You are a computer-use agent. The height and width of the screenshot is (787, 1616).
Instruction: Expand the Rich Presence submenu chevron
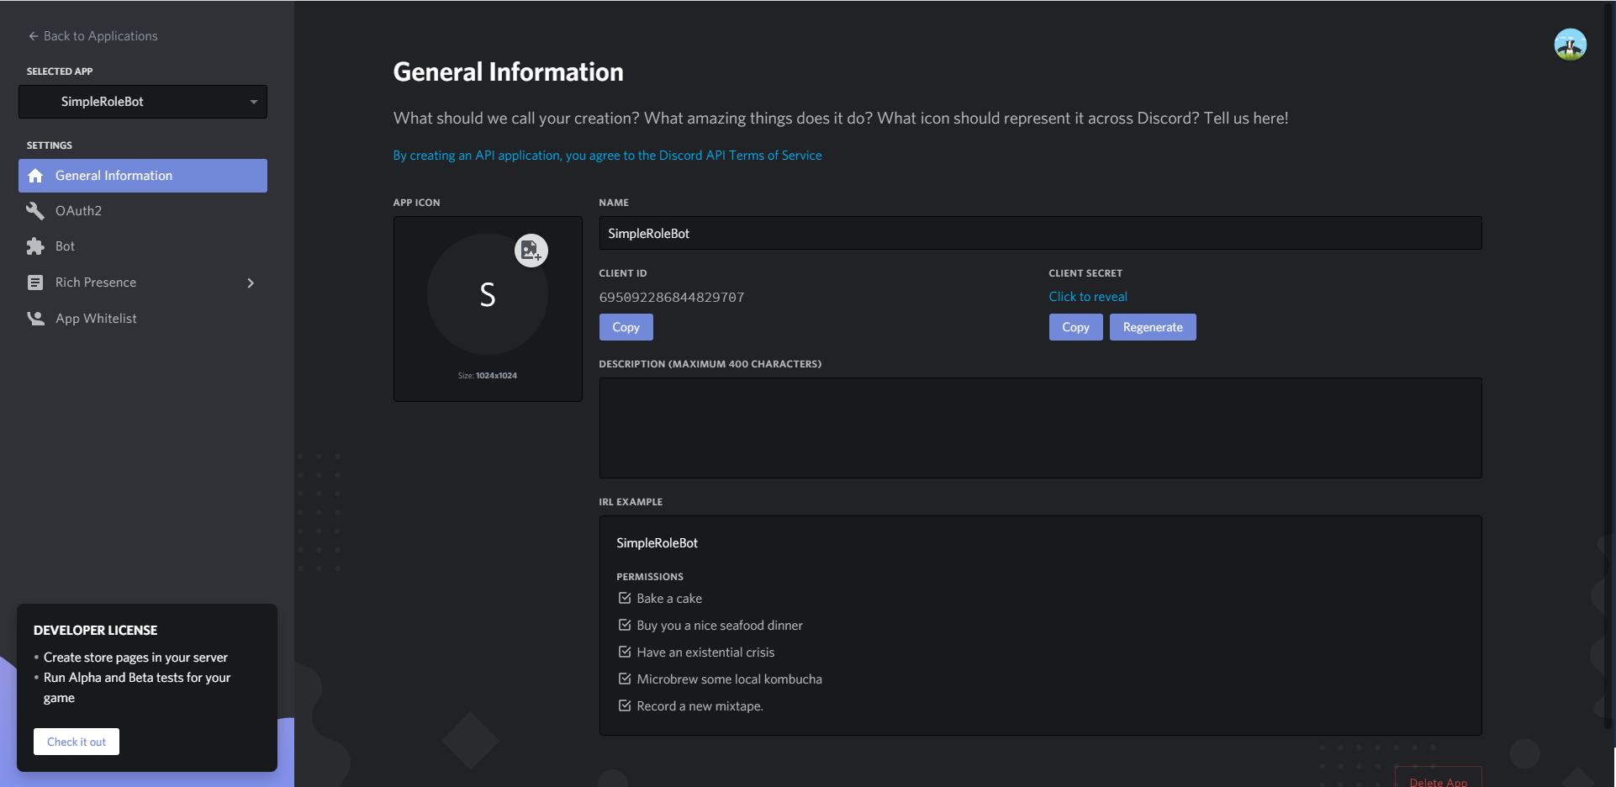coord(251,283)
